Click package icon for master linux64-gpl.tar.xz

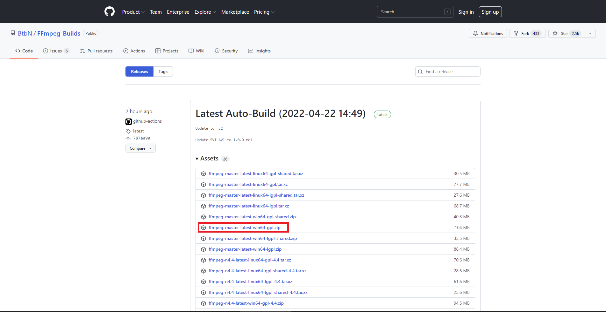pos(203,185)
